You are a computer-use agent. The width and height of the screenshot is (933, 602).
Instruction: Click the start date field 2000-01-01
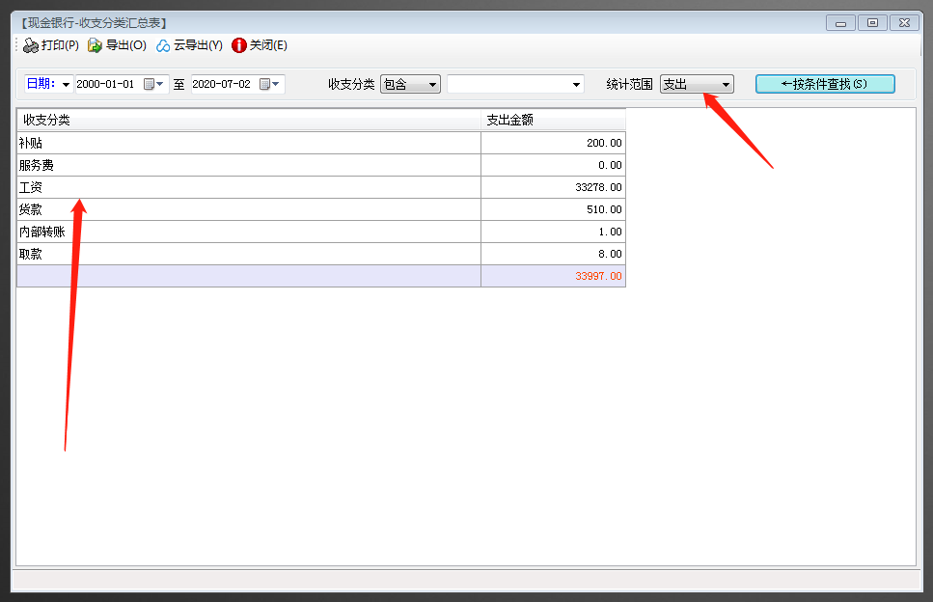point(106,85)
